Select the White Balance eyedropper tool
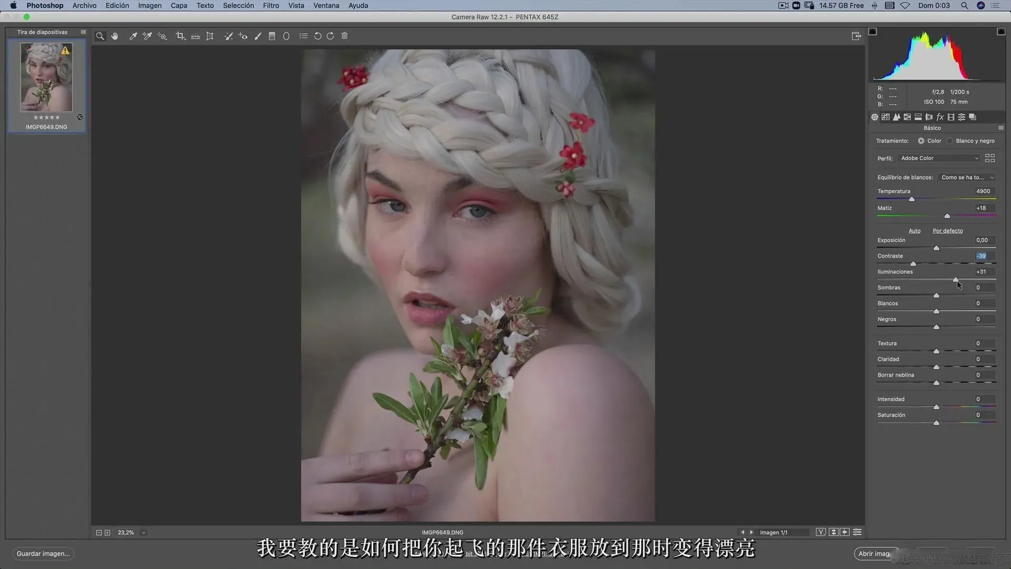This screenshot has width=1011, height=569. pyautogui.click(x=133, y=36)
